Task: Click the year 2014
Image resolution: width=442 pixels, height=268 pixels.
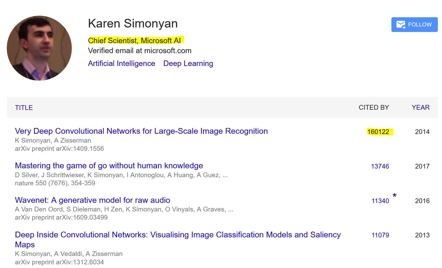Action: tap(422, 132)
